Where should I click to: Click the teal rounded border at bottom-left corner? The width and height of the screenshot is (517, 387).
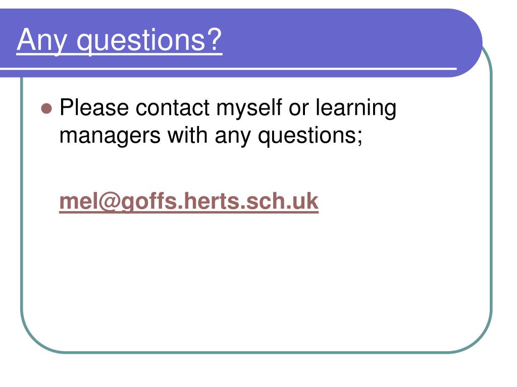32,339
